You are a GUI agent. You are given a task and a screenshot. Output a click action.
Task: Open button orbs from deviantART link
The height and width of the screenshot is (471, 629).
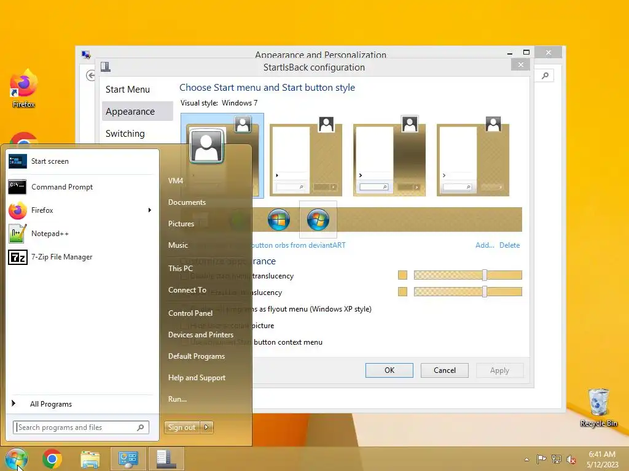(299, 245)
